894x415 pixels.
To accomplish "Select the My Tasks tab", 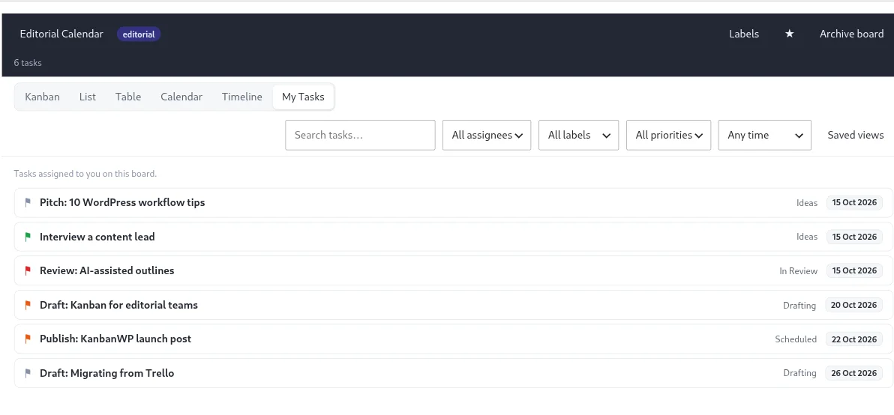I will click(x=303, y=97).
